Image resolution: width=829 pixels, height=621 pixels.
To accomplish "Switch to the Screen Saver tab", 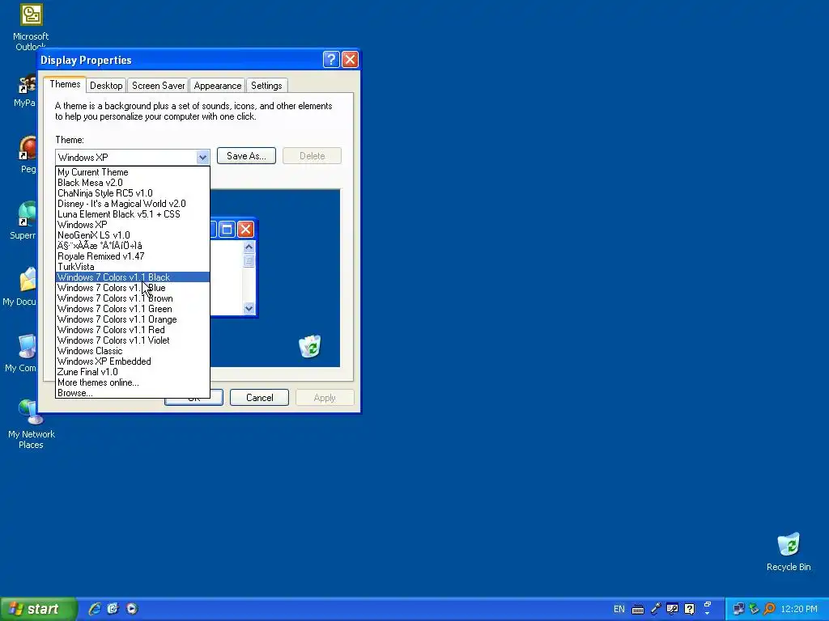I will tap(158, 86).
